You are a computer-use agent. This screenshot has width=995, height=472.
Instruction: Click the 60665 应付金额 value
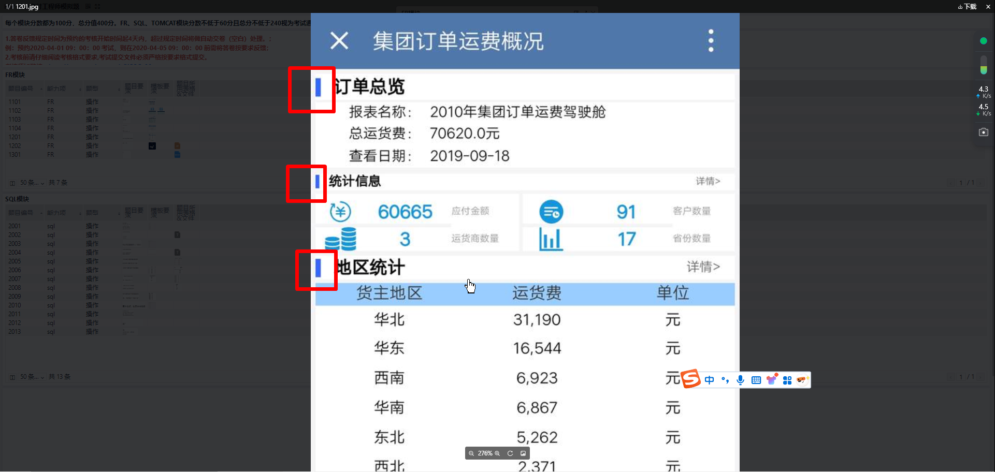pyautogui.click(x=405, y=212)
